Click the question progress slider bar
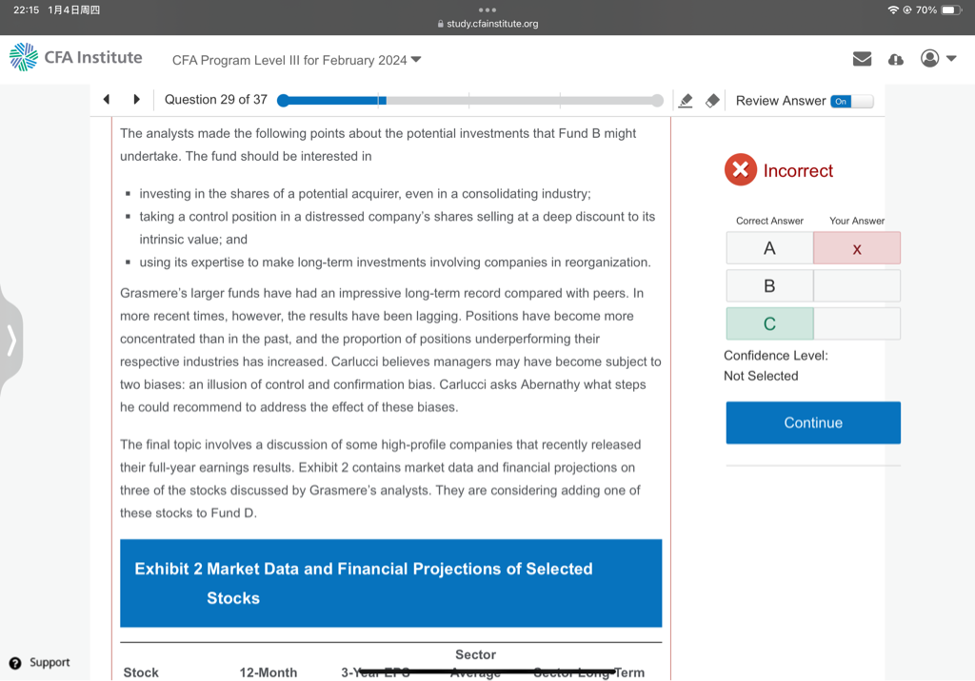Viewport: 975px width, 681px height. (x=469, y=101)
